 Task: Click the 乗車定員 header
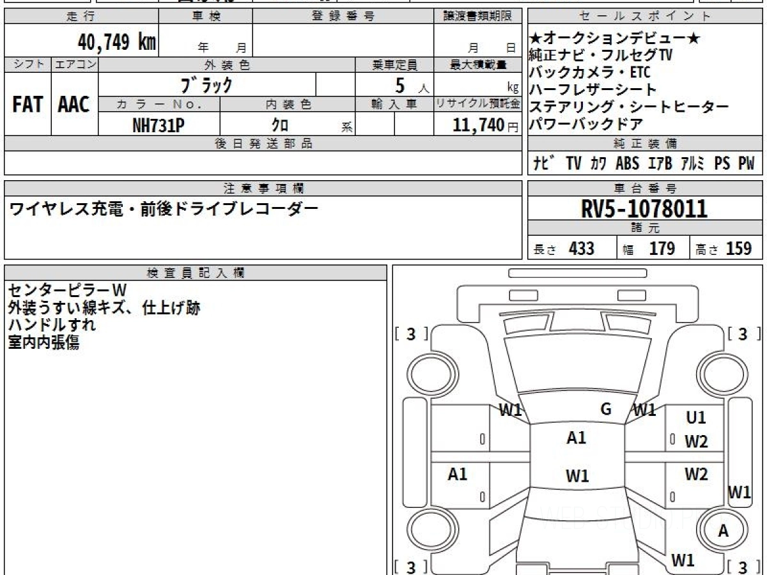(x=394, y=65)
